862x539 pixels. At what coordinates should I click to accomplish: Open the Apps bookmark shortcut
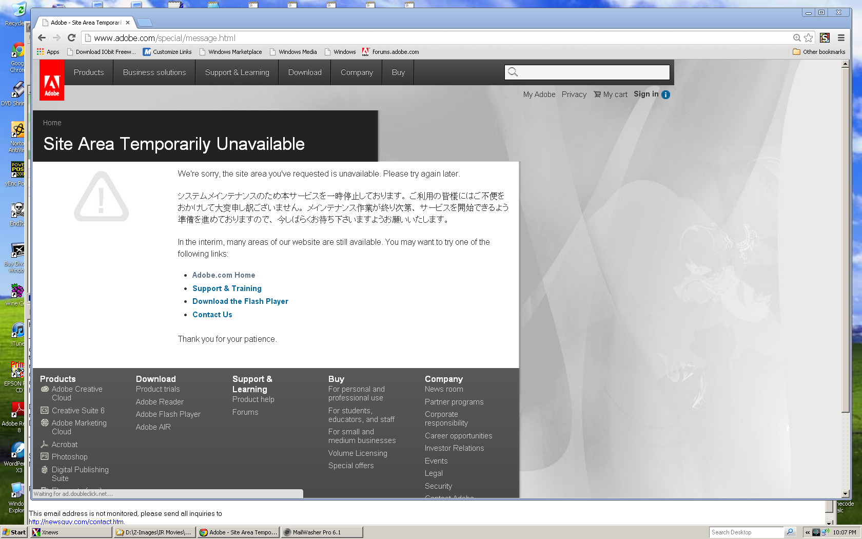[x=48, y=52]
